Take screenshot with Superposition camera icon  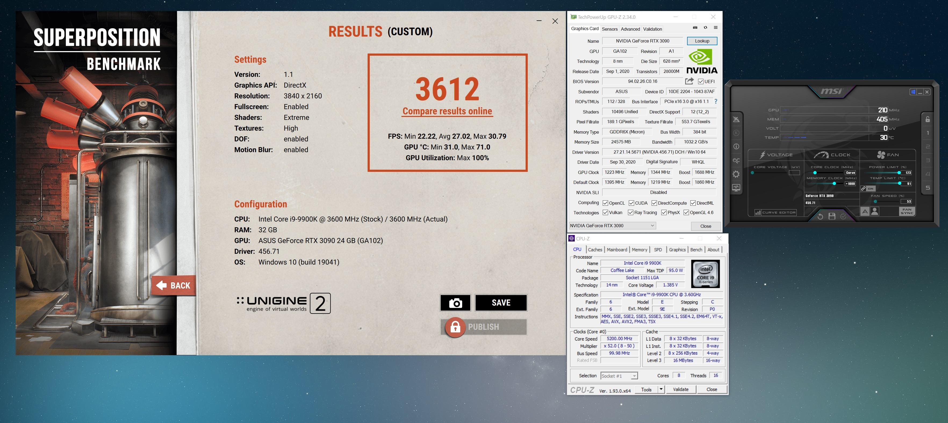pos(455,303)
